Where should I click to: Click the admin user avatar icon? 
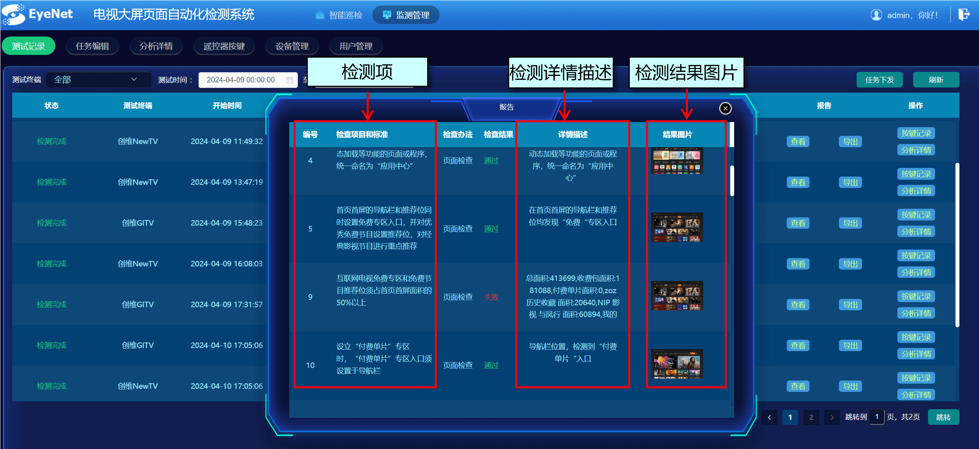pos(876,15)
